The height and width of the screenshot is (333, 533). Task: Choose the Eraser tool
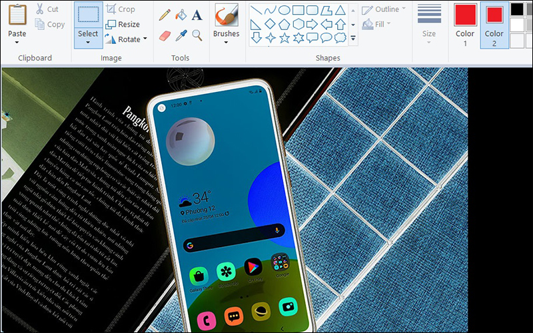(x=165, y=35)
